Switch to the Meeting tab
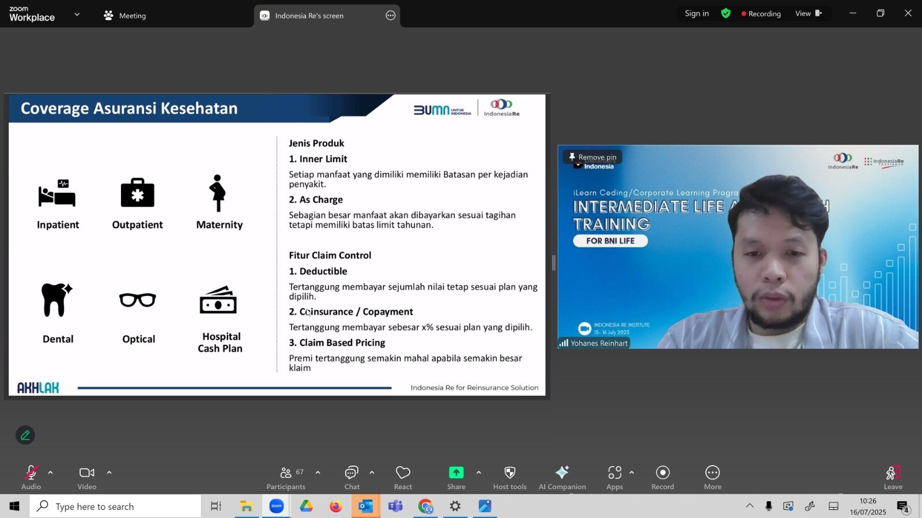 [x=125, y=16]
